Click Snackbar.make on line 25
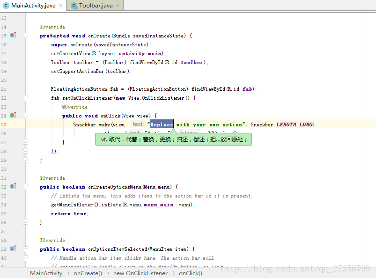The height and width of the screenshot is (278, 376). [x=92, y=124]
